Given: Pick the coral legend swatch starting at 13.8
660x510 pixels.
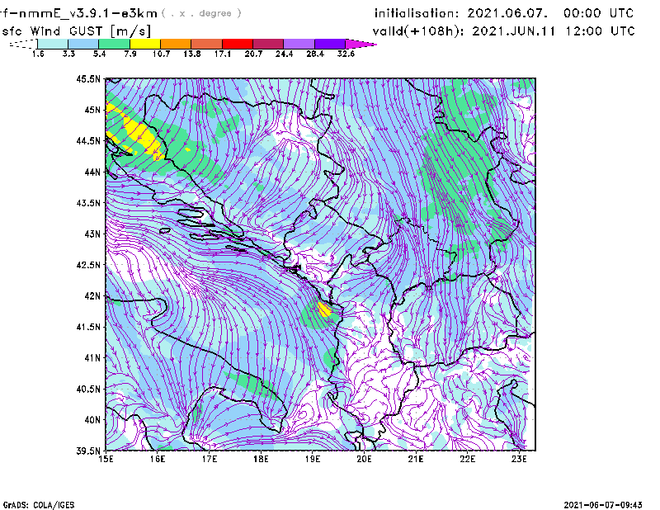Looking at the screenshot, I should click(206, 44).
